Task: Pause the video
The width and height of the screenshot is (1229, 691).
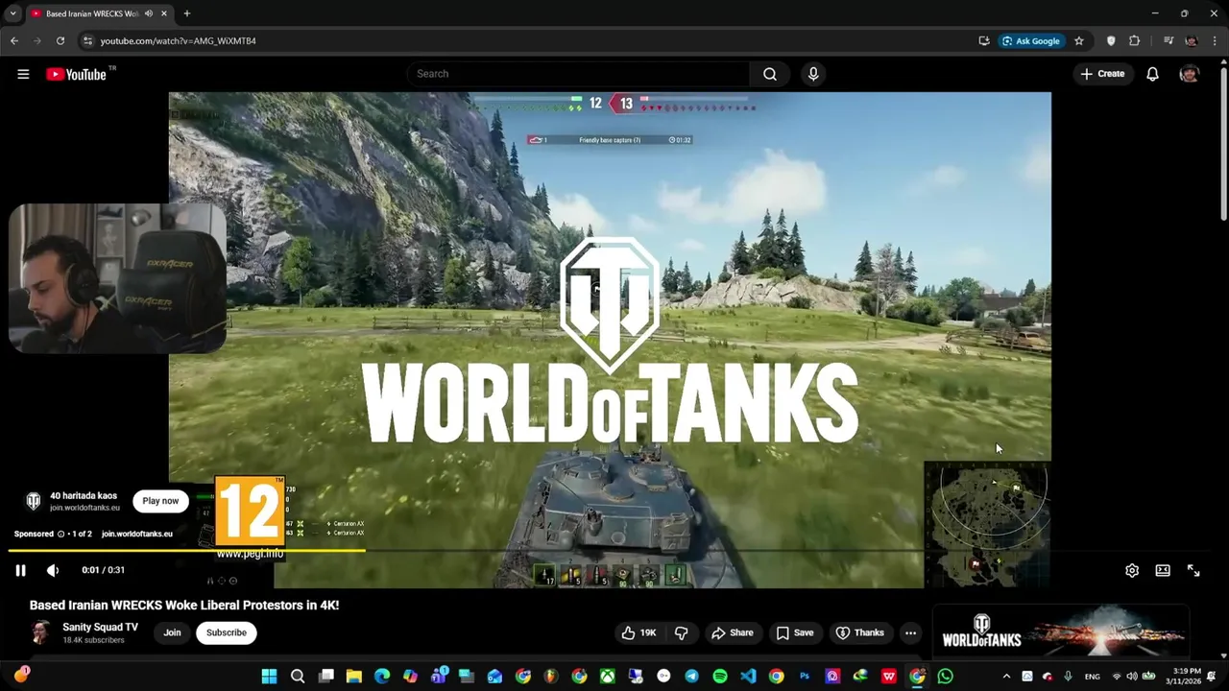Action: tap(20, 570)
